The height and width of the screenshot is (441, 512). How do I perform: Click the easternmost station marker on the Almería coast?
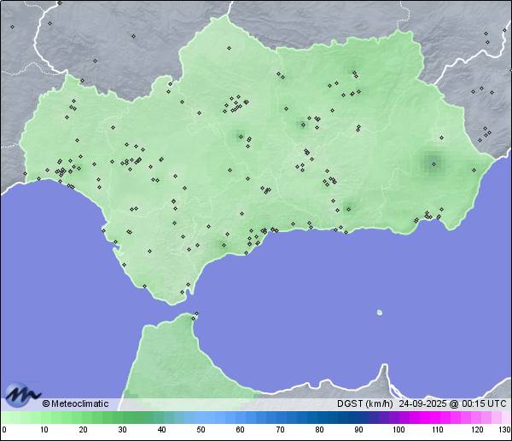(x=475, y=170)
